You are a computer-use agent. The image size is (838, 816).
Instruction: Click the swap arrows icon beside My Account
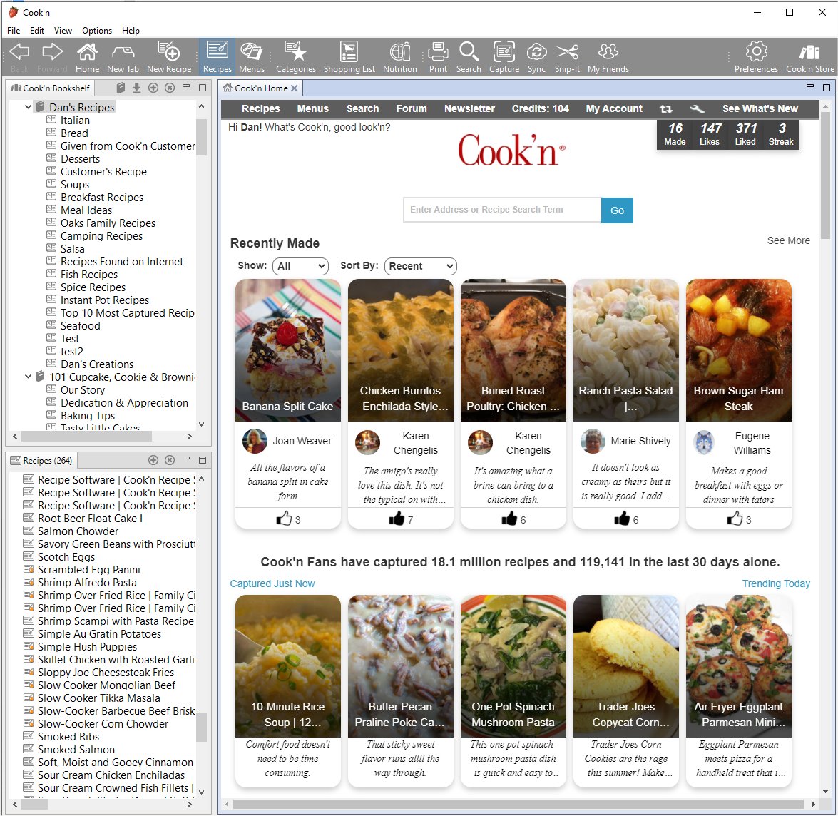(x=666, y=108)
